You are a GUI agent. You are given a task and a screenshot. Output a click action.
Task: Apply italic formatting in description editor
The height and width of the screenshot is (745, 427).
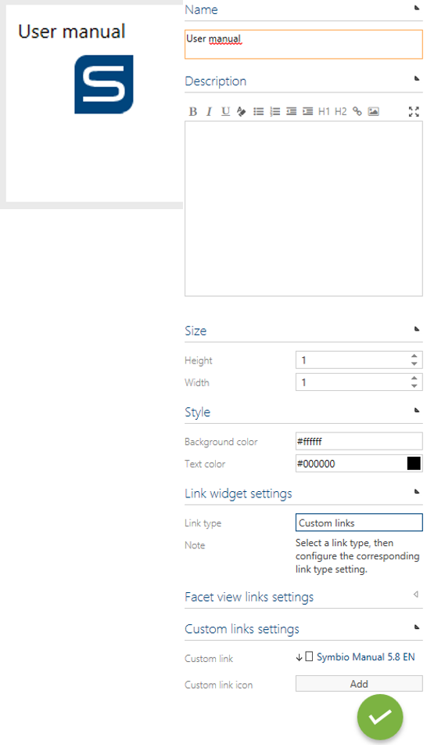tap(209, 112)
